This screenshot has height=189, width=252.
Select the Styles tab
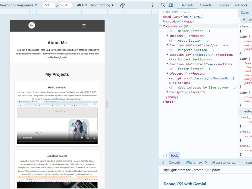[x=245, y=13]
